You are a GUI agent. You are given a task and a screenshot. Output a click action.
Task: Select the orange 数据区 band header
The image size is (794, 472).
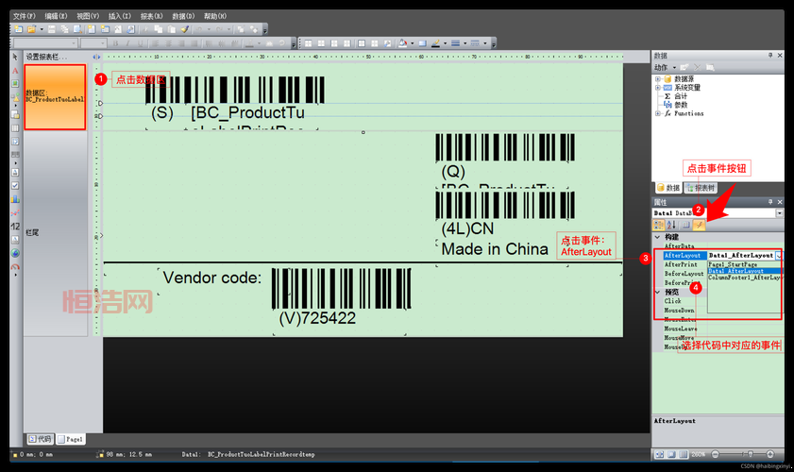55,96
